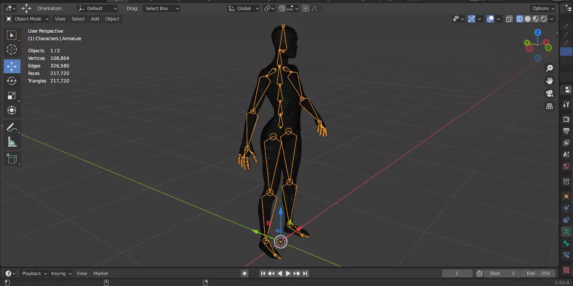
Task: Open the Orientation Default dropdown
Action: point(98,8)
